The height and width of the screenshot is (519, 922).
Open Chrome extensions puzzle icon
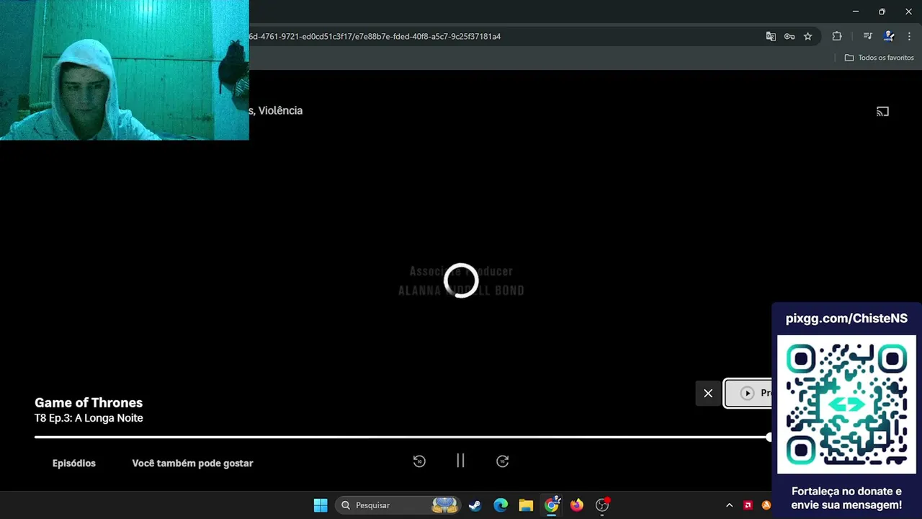point(837,36)
